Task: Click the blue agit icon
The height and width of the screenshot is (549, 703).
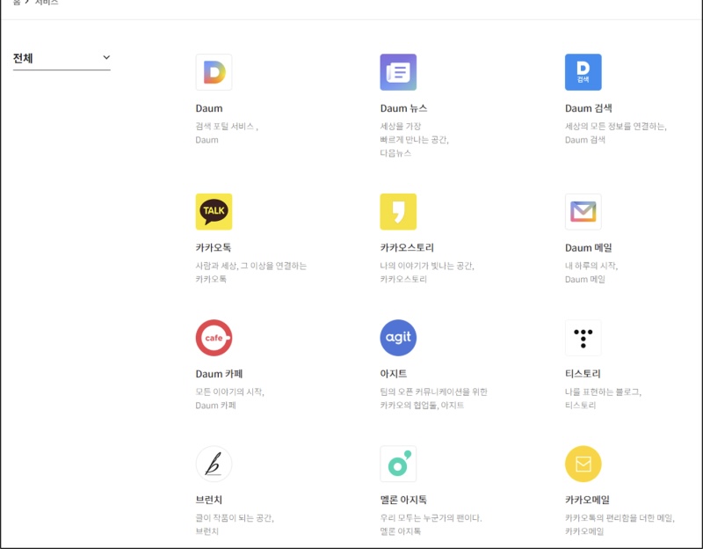Action: click(x=398, y=338)
